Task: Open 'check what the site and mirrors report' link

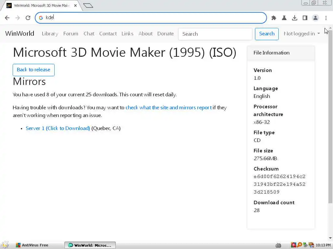Action: 169,108
